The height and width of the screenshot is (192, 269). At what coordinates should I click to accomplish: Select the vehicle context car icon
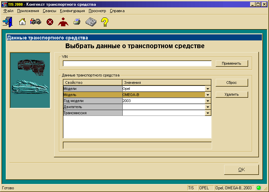click(36, 22)
